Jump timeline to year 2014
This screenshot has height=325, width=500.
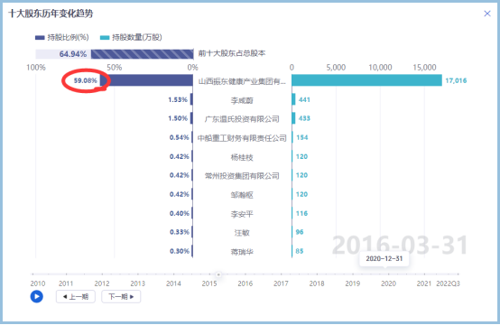[x=173, y=283]
